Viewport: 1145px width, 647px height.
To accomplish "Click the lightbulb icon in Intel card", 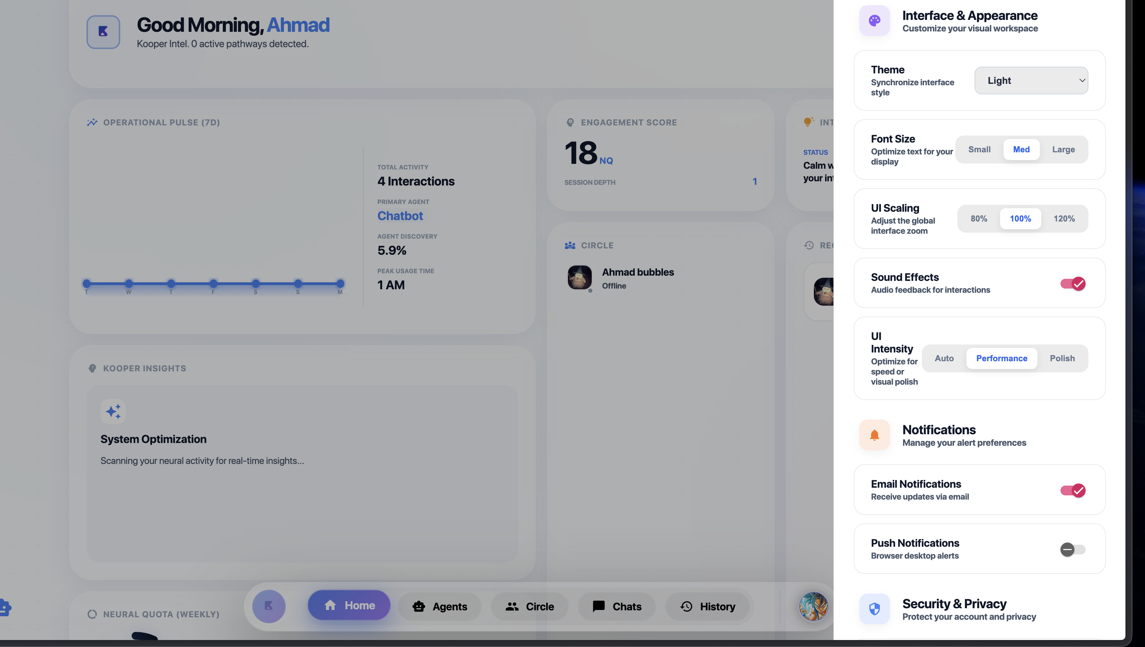I will click(x=809, y=122).
